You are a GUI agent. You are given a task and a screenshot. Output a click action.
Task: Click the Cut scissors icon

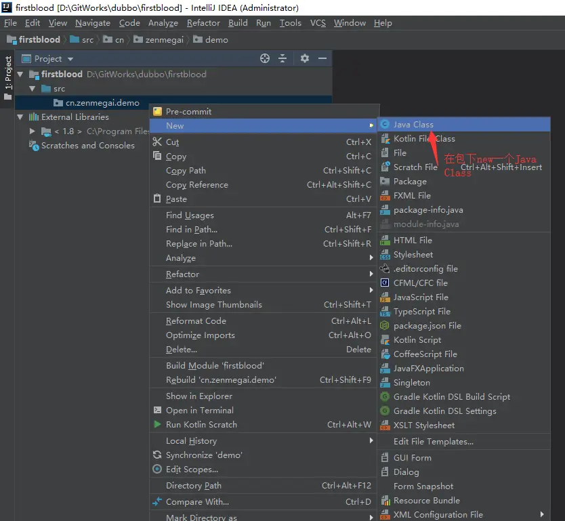[157, 142]
